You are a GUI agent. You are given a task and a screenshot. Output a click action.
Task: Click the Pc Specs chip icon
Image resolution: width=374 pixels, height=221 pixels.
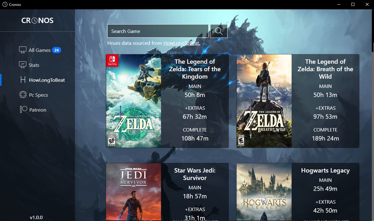tap(22, 95)
